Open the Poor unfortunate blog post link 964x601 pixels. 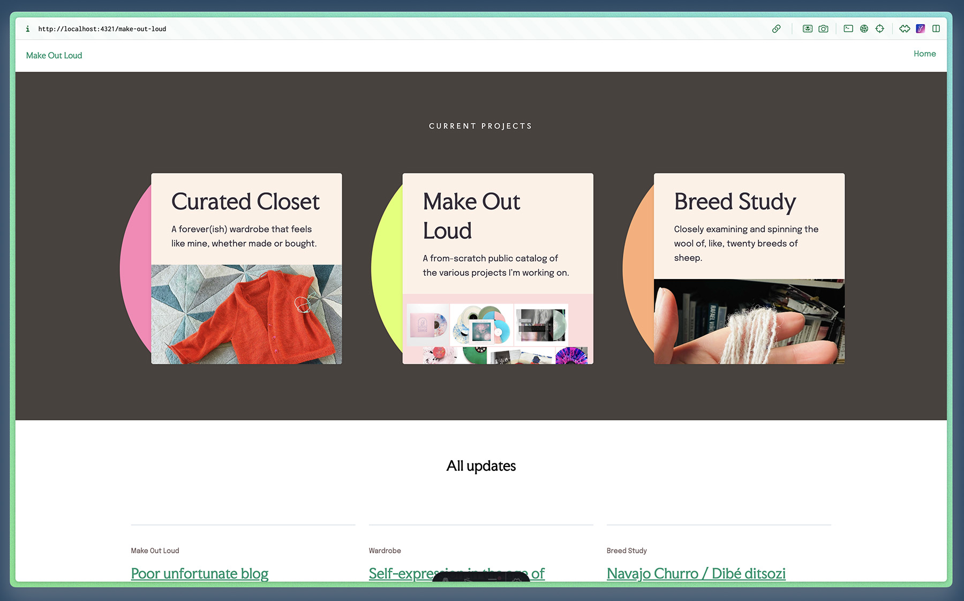199,573
